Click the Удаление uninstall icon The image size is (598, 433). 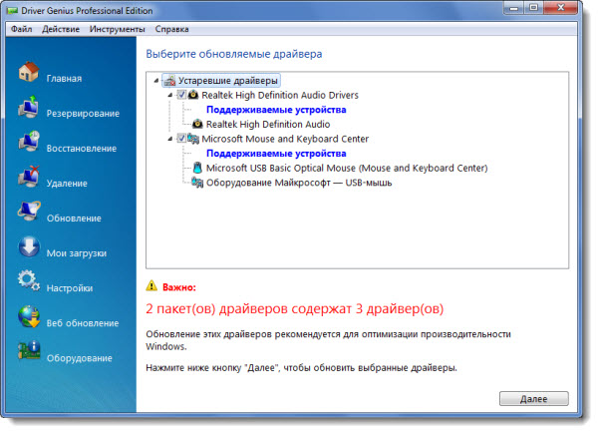coord(29,177)
